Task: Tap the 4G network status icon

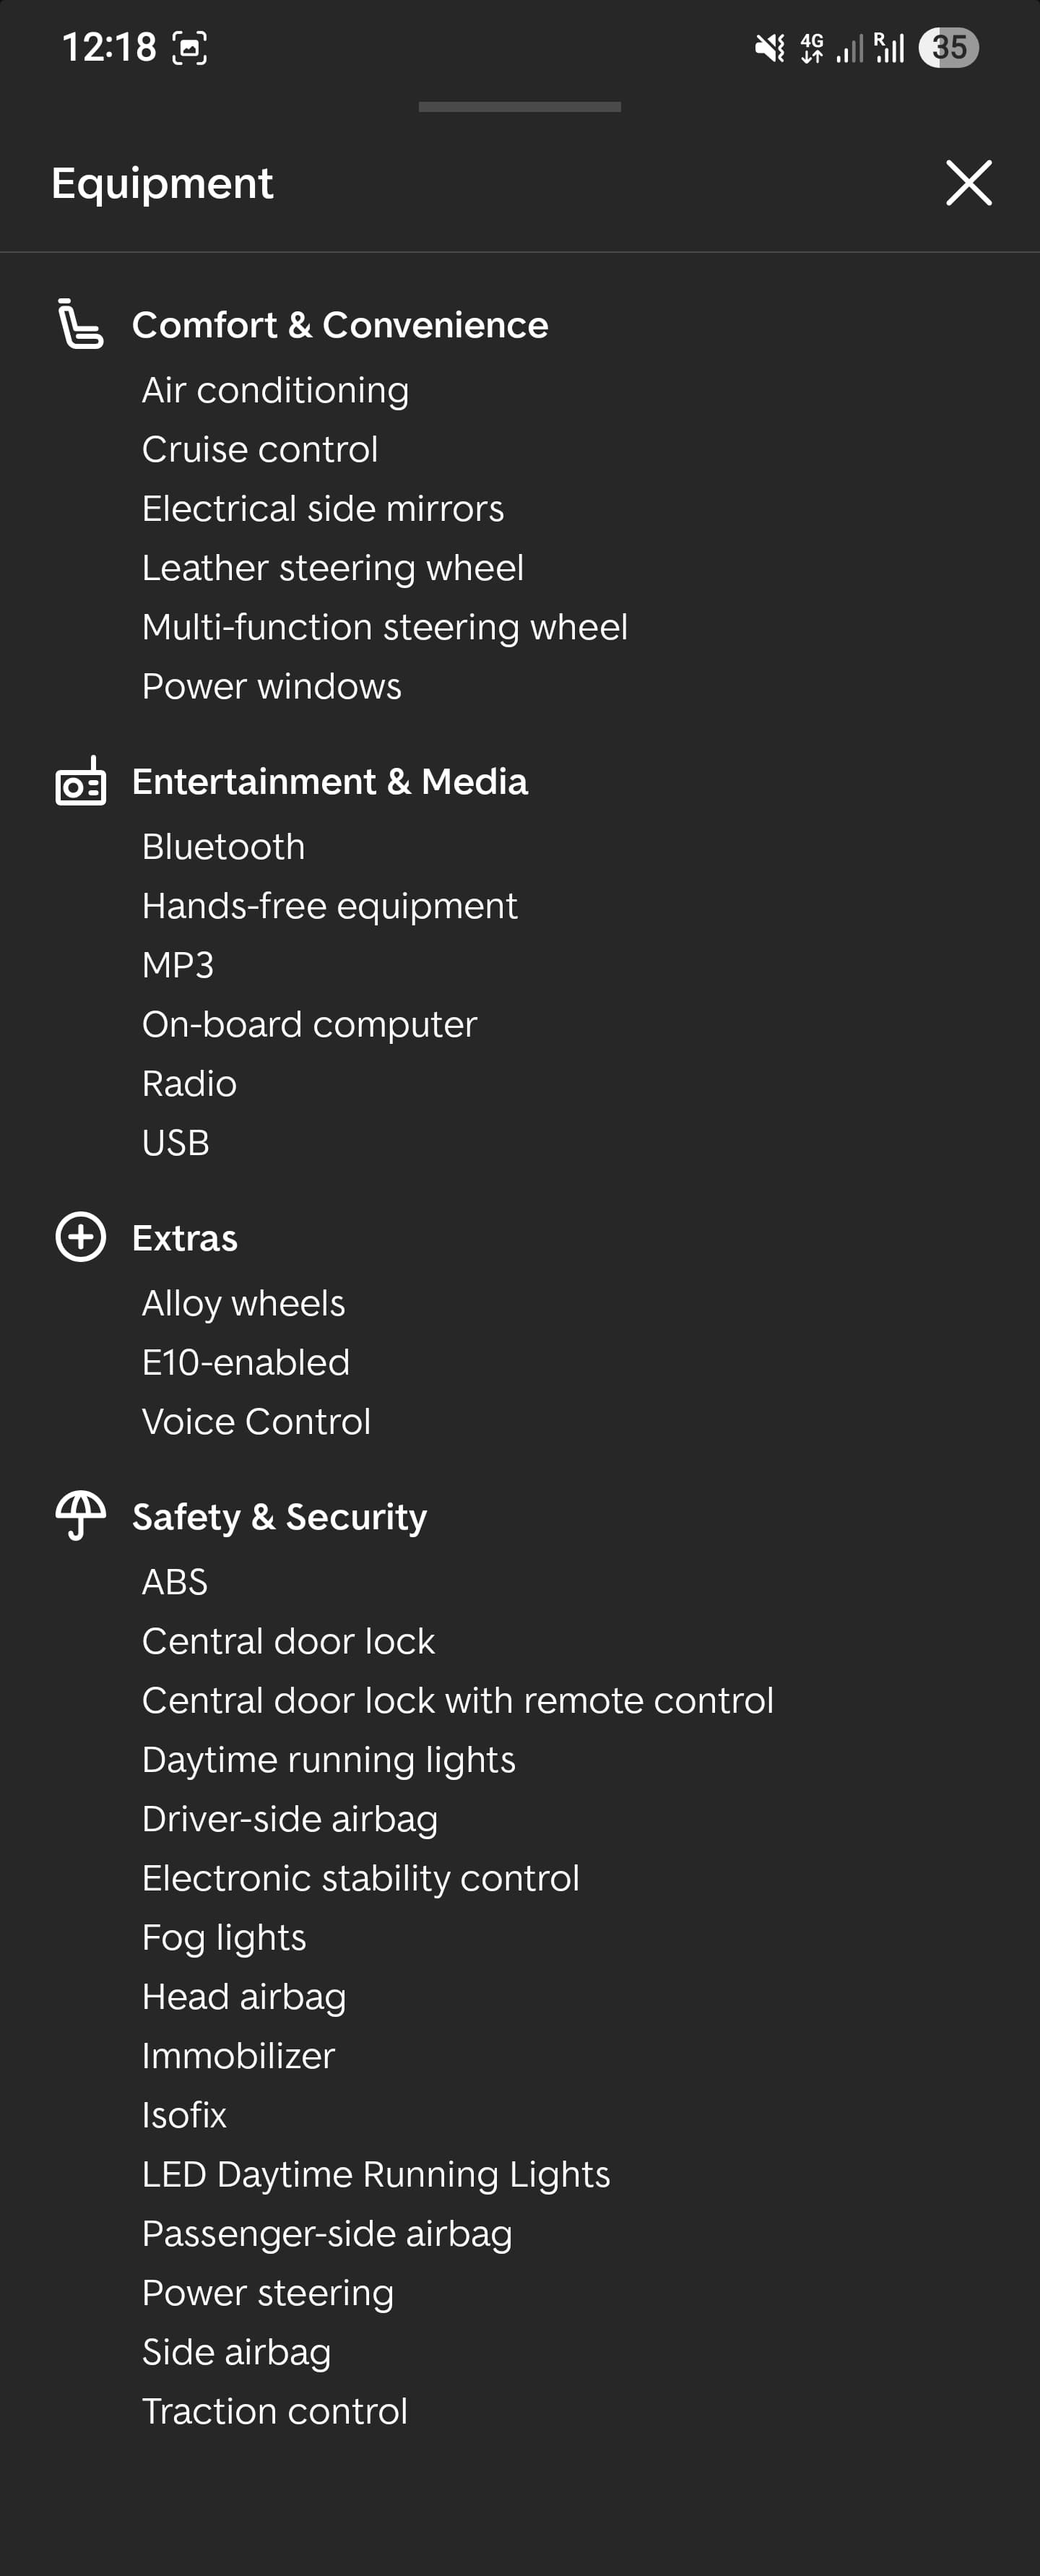Action: click(x=812, y=47)
